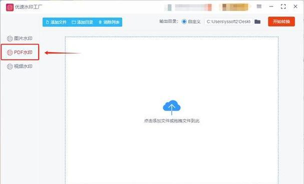Switch to 视频水印 mode
Screen dimensions: 304x184
click(x=20, y=66)
